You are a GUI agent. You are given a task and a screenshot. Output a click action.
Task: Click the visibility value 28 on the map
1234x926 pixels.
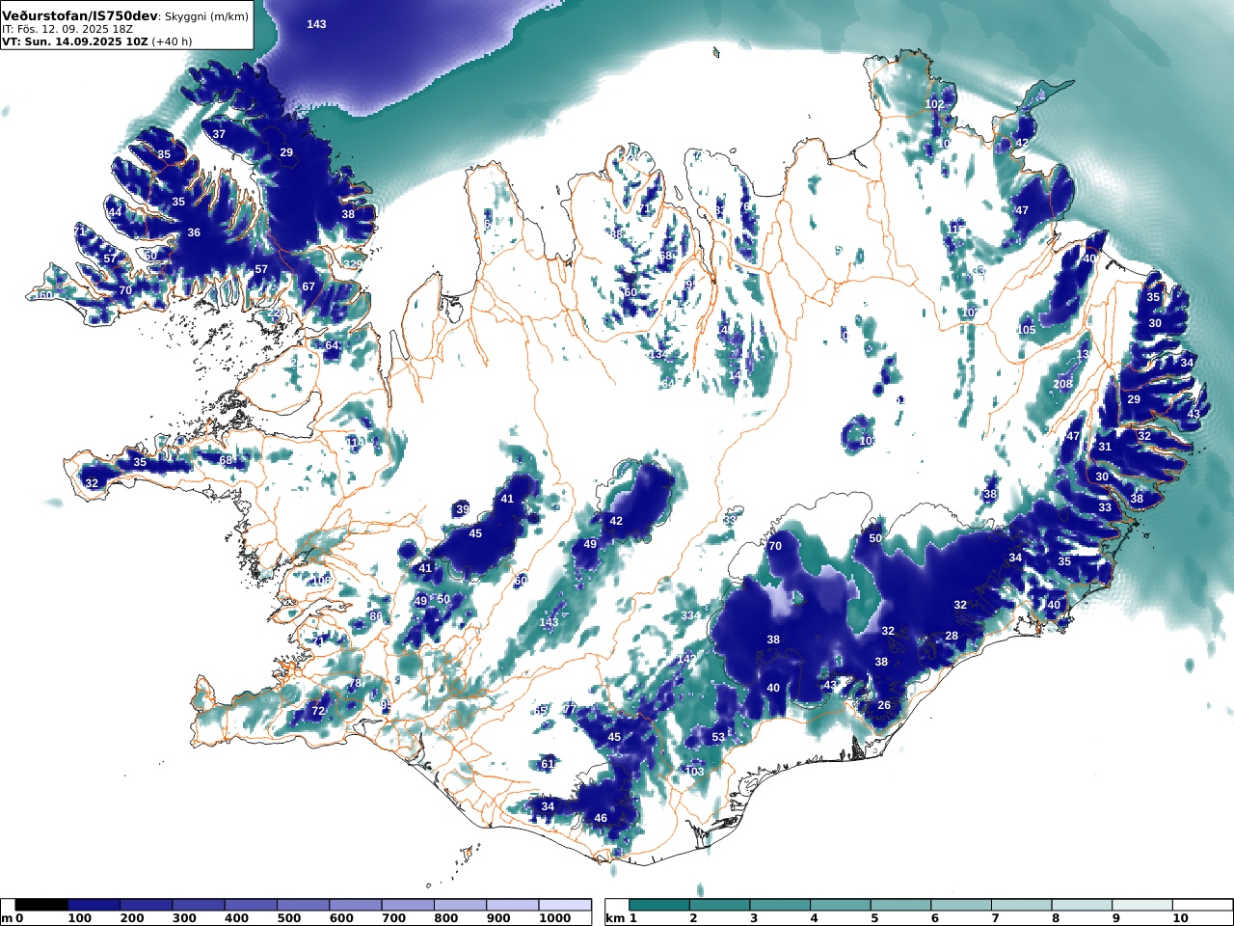tap(952, 636)
